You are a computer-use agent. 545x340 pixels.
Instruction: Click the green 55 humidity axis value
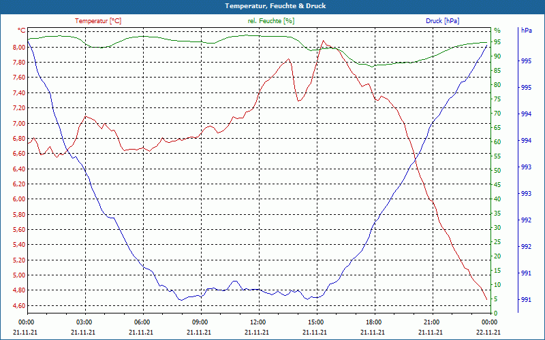[x=497, y=156]
